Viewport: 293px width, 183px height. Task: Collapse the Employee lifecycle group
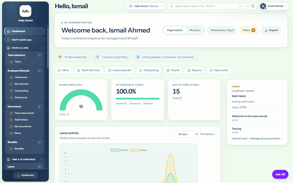tap(39, 71)
